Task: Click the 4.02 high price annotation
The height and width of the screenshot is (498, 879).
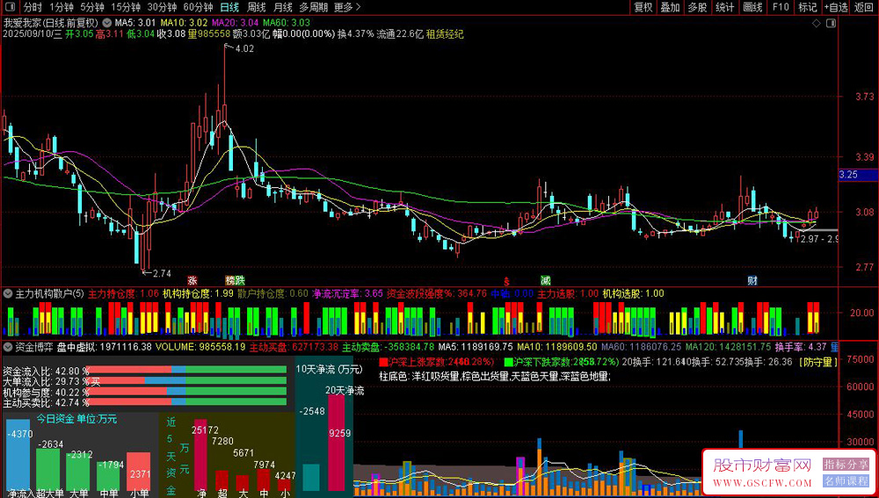Action: (244, 48)
